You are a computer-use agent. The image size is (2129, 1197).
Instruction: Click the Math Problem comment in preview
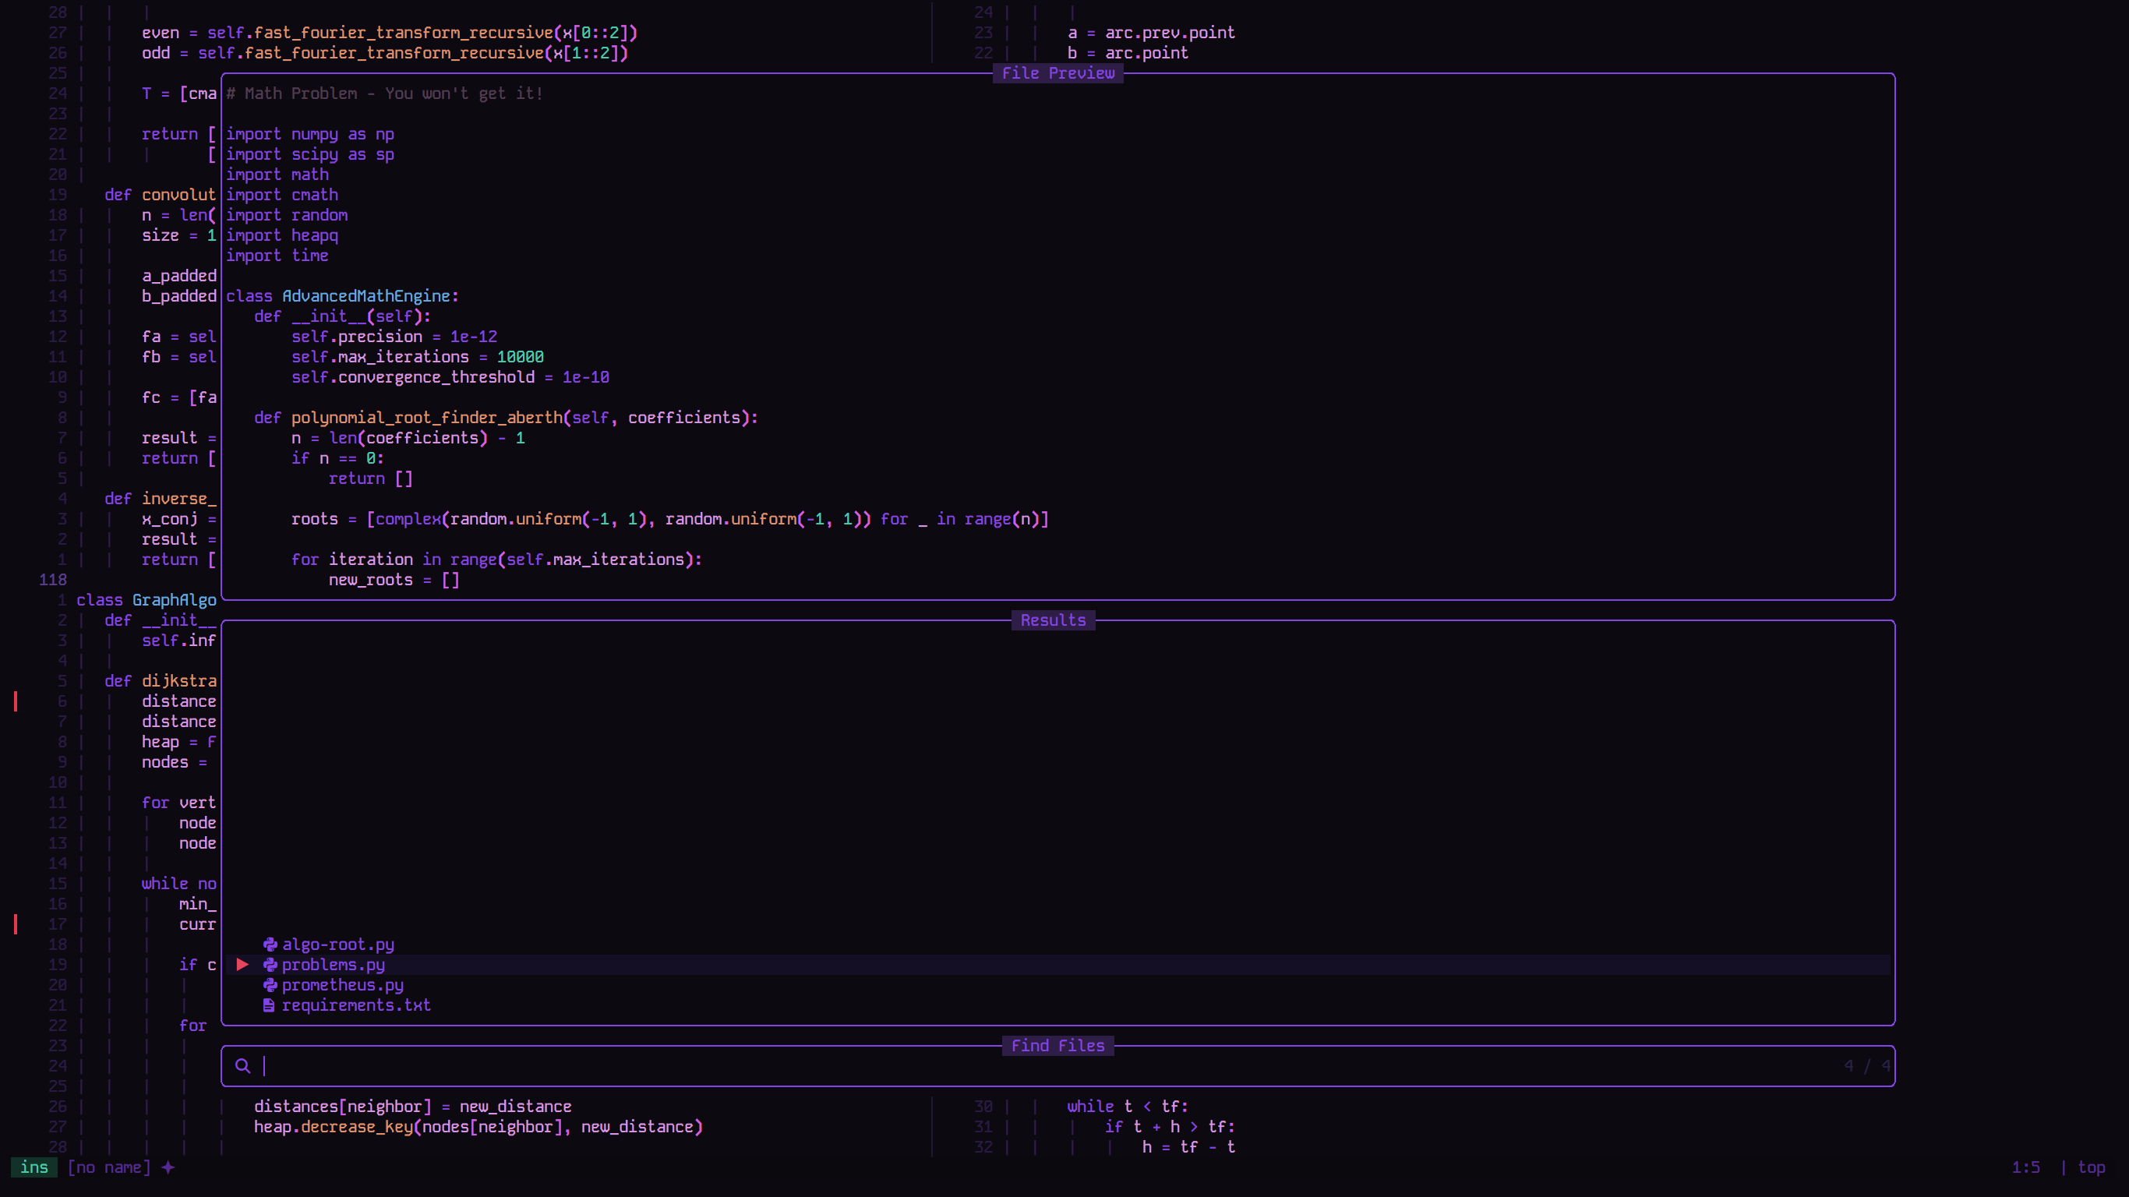384,94
